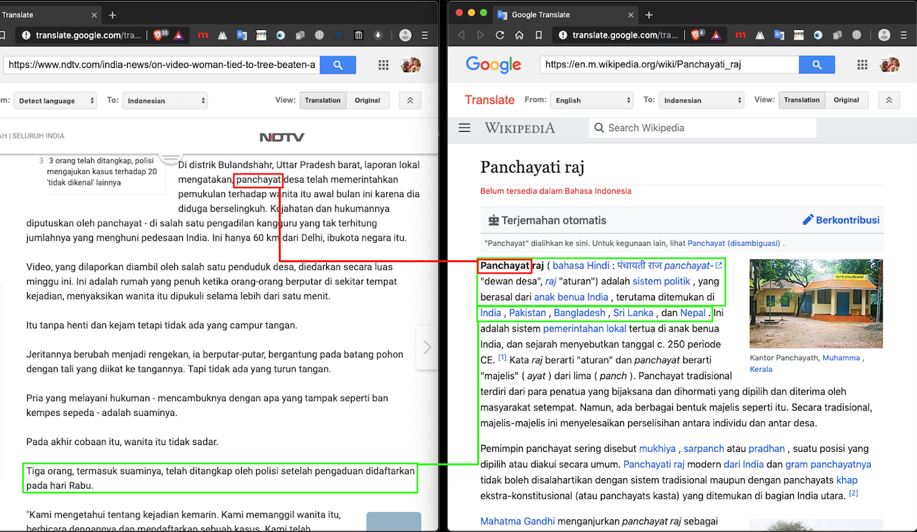917x532 pixels.
Task: Open Detect language dropdown in left window
Action: [x=55, y=101]
